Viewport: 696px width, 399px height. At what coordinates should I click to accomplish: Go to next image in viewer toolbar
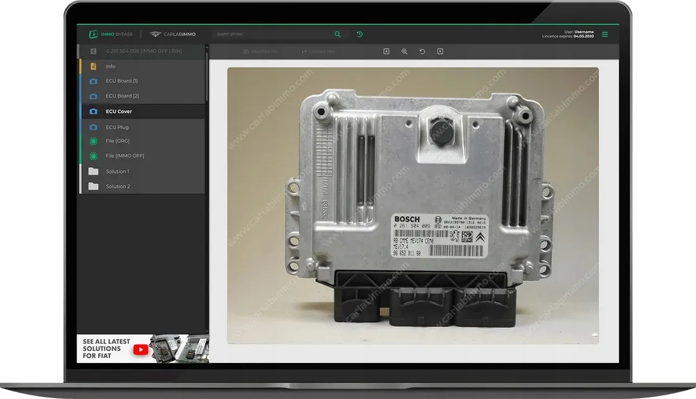pyautogui.click(x=440, y=51)
